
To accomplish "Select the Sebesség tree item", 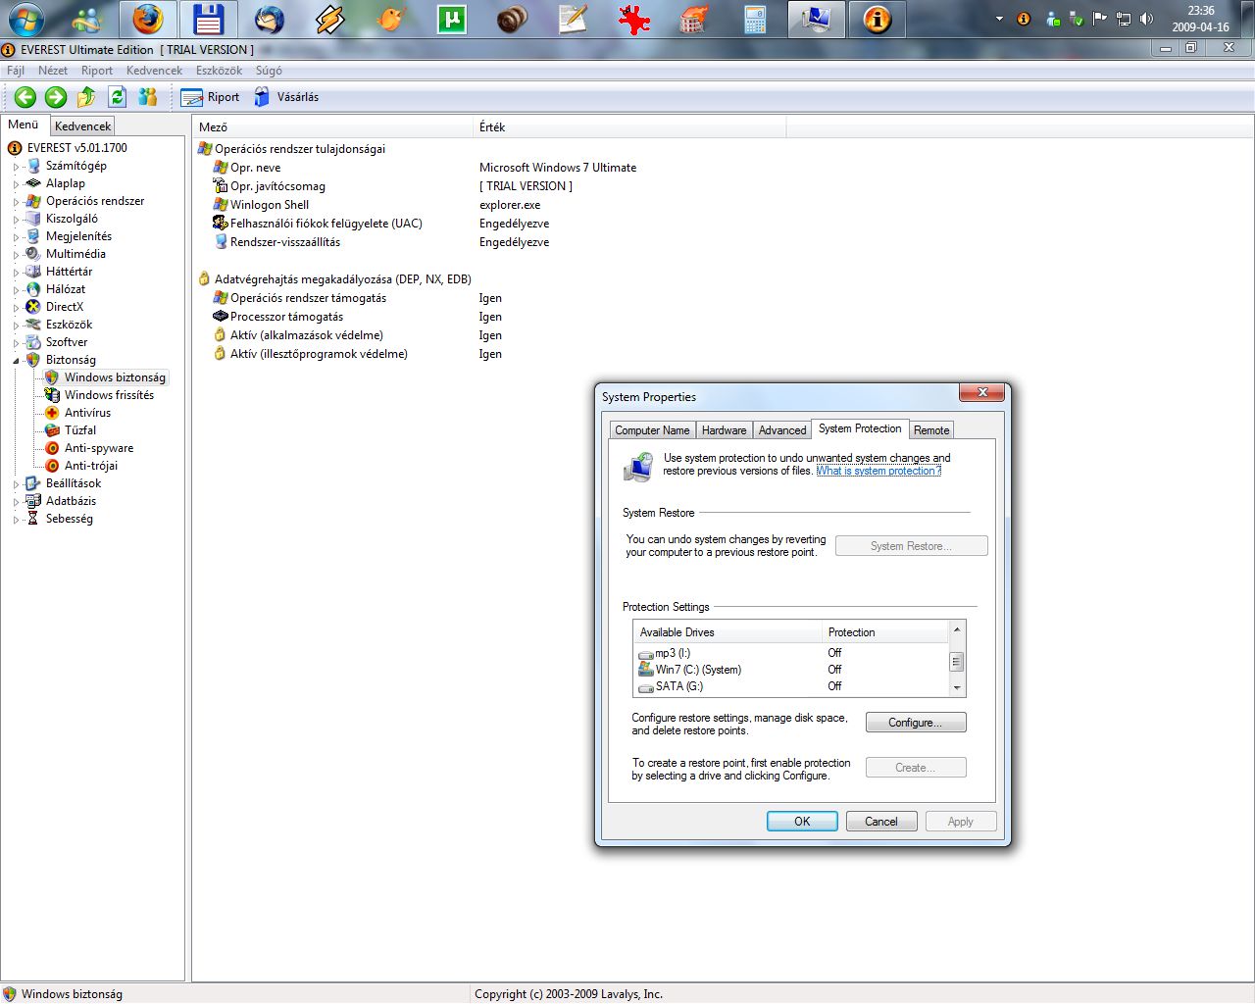I will (x=69, y=519).
